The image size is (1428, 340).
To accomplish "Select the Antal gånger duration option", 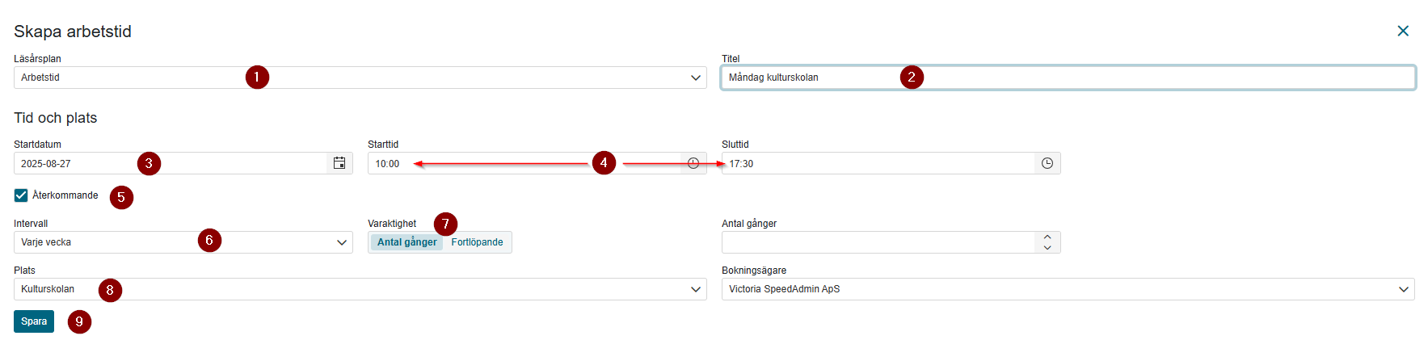I will [x=406, y=242].
